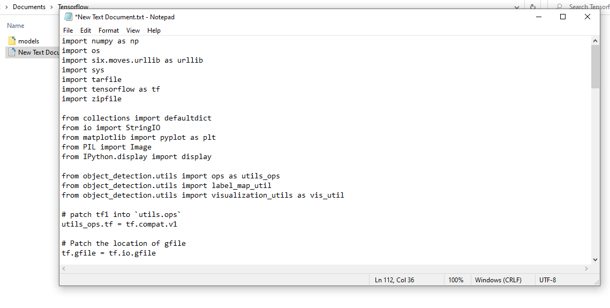Viewport: 610px width, 308px height.
Task: Open the Format menu
Action: point(109,31)
